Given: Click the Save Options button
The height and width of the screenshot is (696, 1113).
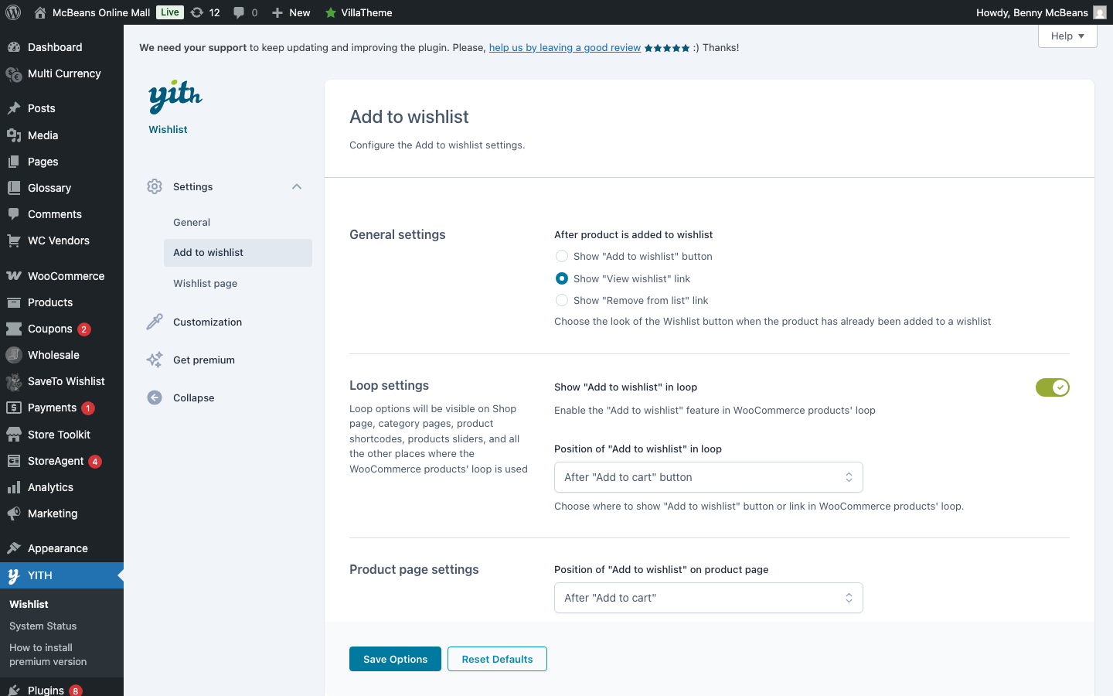Looking at the screenshot, I should coord(395,659).
